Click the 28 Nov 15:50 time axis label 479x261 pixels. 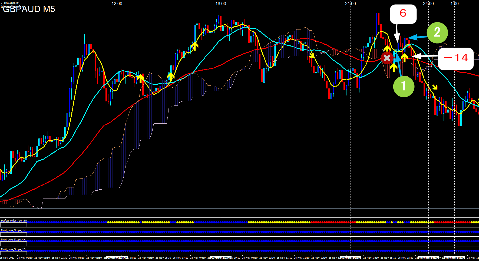click(406, 258)
